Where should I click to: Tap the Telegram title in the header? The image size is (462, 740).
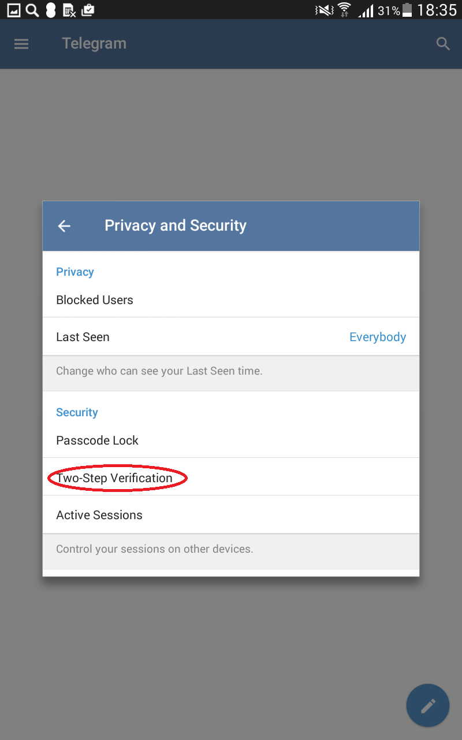(x=94, y=44)
